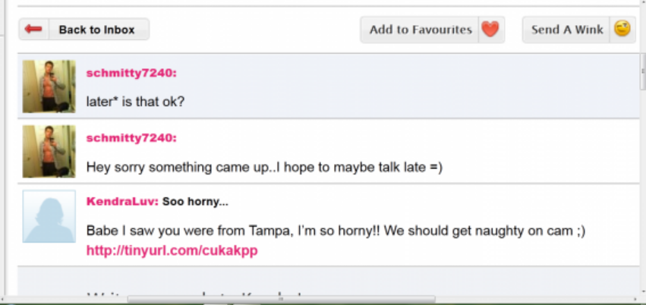This screenshot has width=646, height=305.
Task: Click the winking emoji icon
Action: click(622, 30)
